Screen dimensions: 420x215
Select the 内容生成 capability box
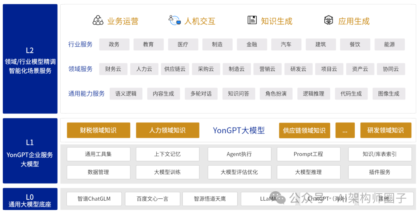(164, 94)
